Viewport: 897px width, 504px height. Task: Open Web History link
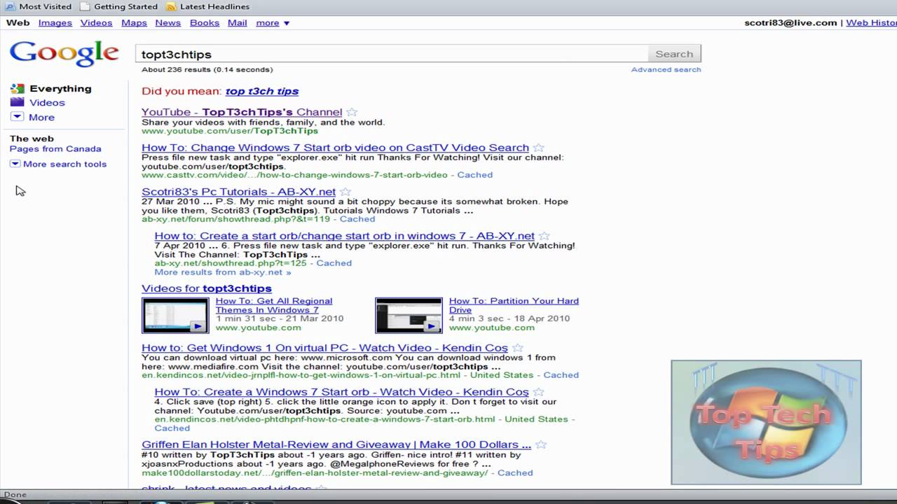(x=871, y=22)
